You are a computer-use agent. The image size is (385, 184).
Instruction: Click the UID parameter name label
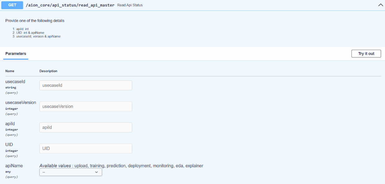(9, 145)
